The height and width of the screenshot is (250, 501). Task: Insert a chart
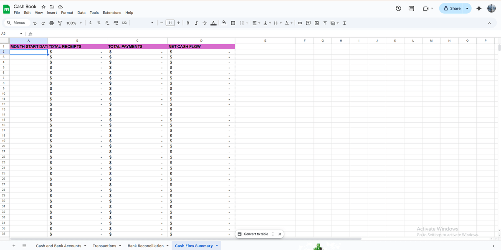coord(316,23)
